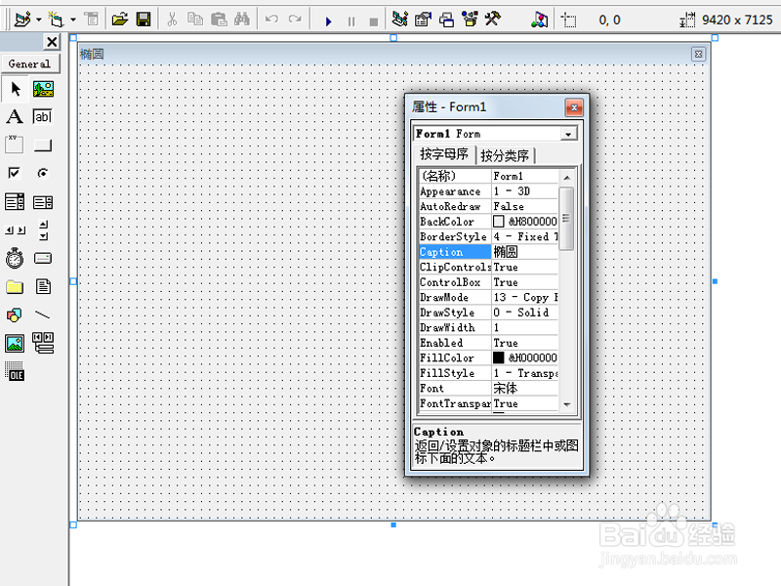Screen dimensions: 781x586
Task: Select the Data control tool
Action: [x=43, y=344]
